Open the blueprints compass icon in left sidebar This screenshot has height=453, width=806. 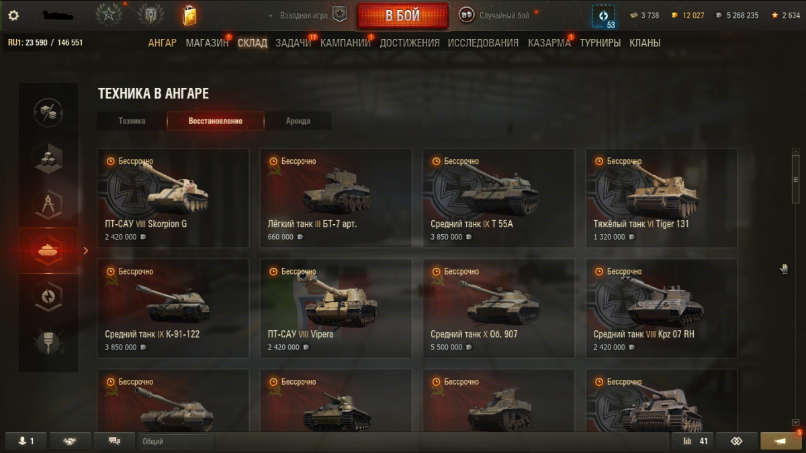[x=48, y=205]
